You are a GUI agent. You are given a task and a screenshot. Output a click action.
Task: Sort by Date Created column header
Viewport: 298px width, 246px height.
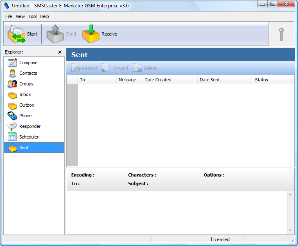click(170, 80)
